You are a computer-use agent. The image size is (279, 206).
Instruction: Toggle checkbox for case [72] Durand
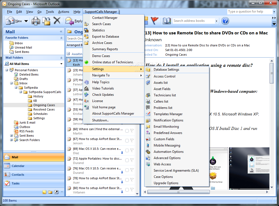coord(127,160)
